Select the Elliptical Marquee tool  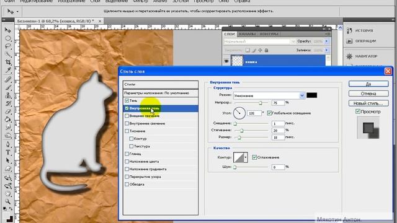8,38
